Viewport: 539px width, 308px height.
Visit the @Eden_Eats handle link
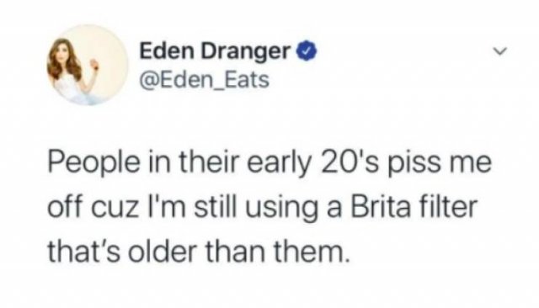click(x=204, y=80)
